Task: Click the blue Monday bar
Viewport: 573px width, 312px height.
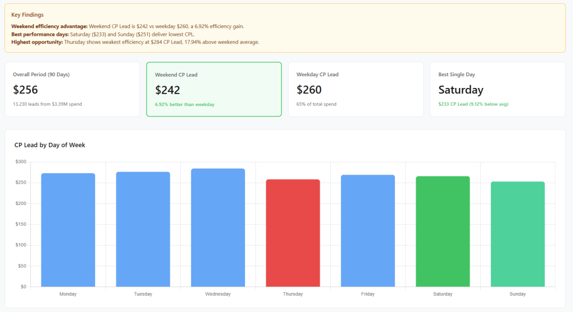Action: coord(68,230)
